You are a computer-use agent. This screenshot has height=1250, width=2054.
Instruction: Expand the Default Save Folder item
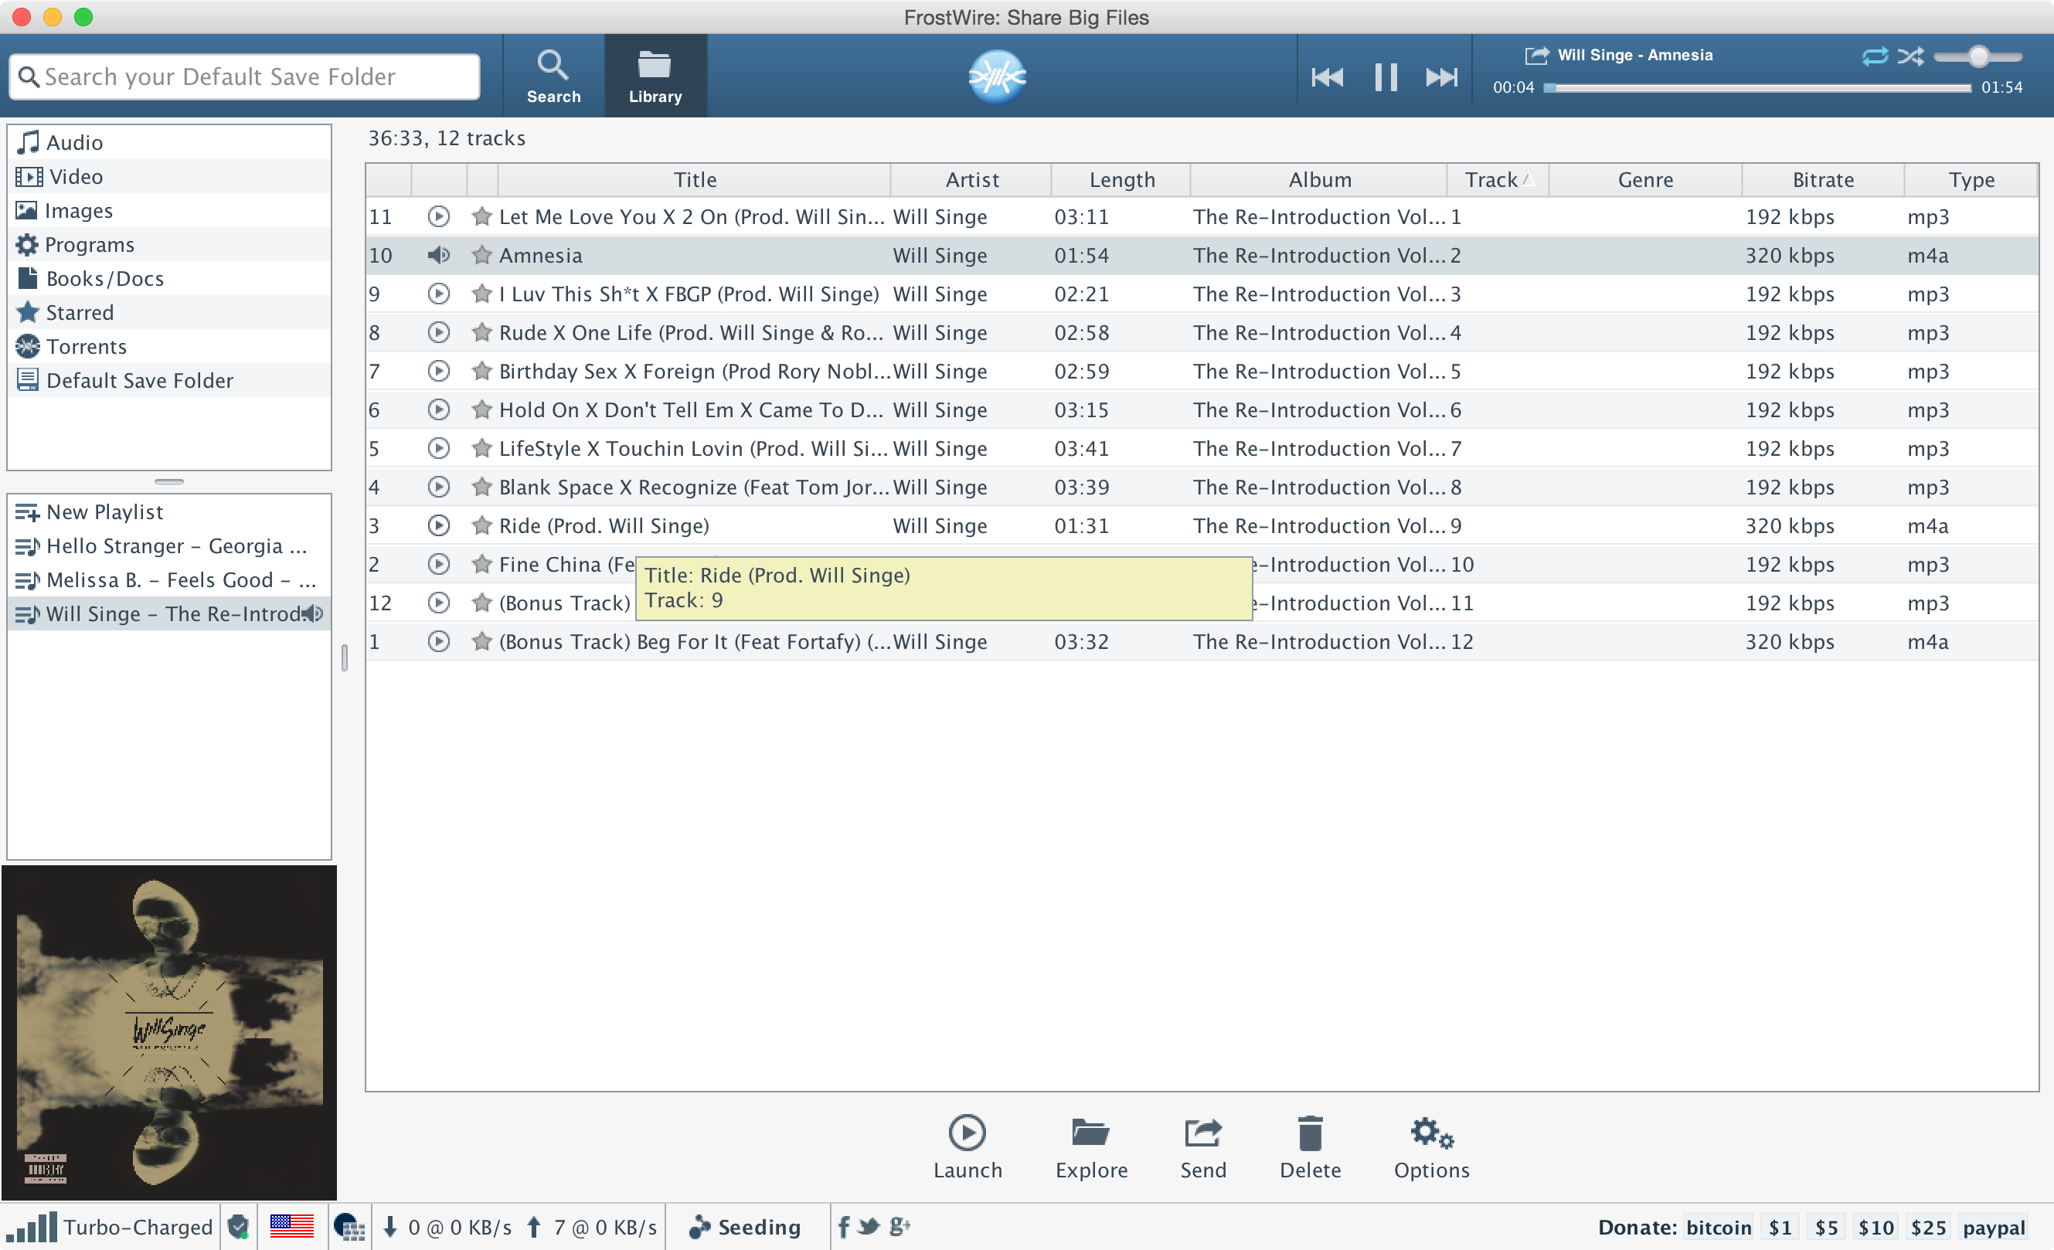point(139,379)
